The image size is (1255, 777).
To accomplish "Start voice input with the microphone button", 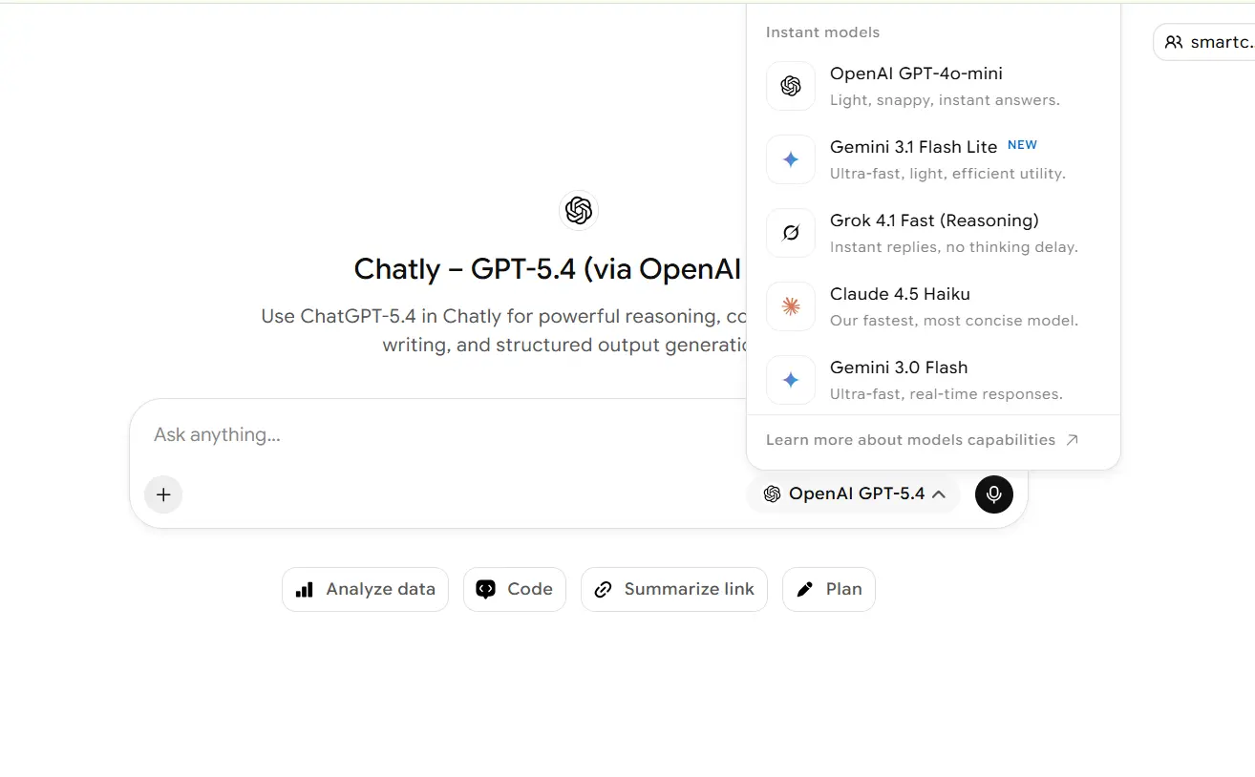I will 993,493.
